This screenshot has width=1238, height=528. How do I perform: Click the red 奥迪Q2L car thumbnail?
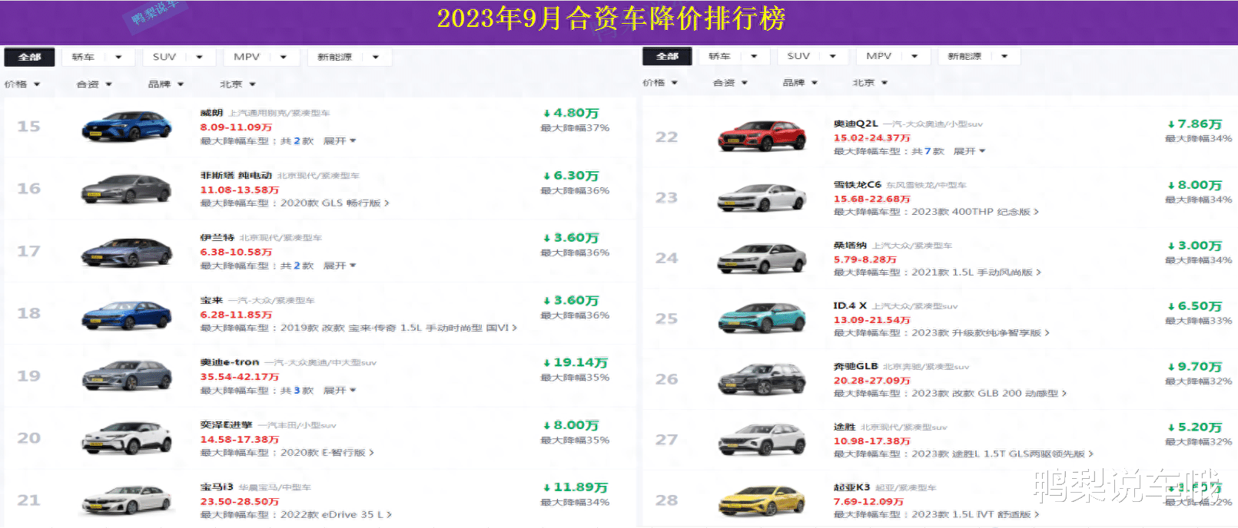tap(762, 137)
